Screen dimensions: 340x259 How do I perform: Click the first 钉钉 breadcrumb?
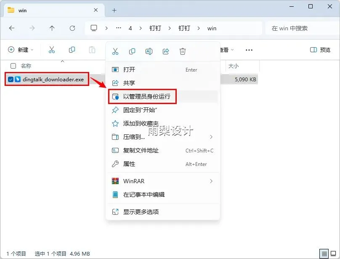point(155,28)
